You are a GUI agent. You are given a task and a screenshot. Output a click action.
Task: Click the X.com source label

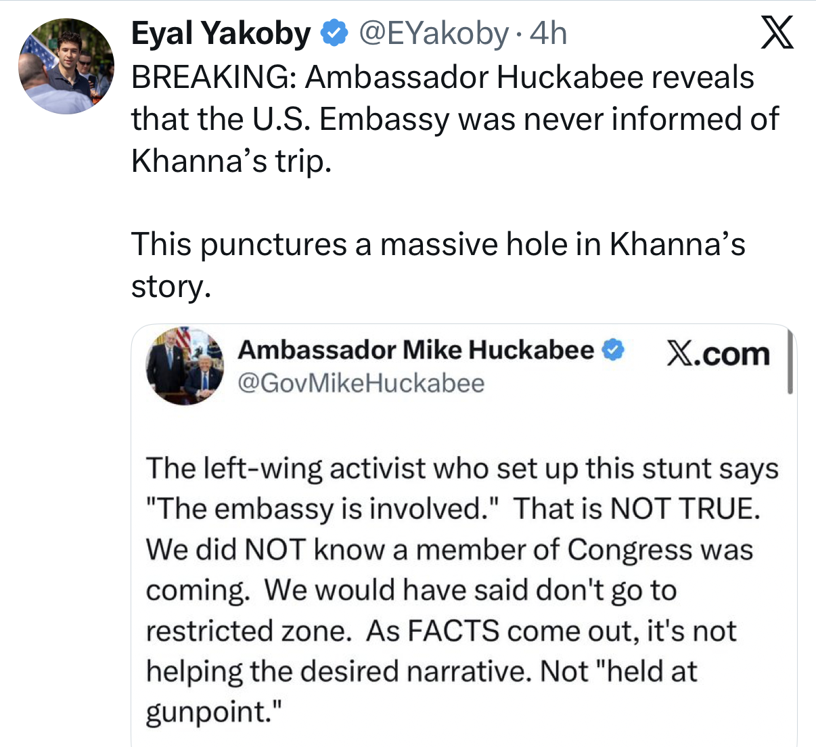pos(718,354)
